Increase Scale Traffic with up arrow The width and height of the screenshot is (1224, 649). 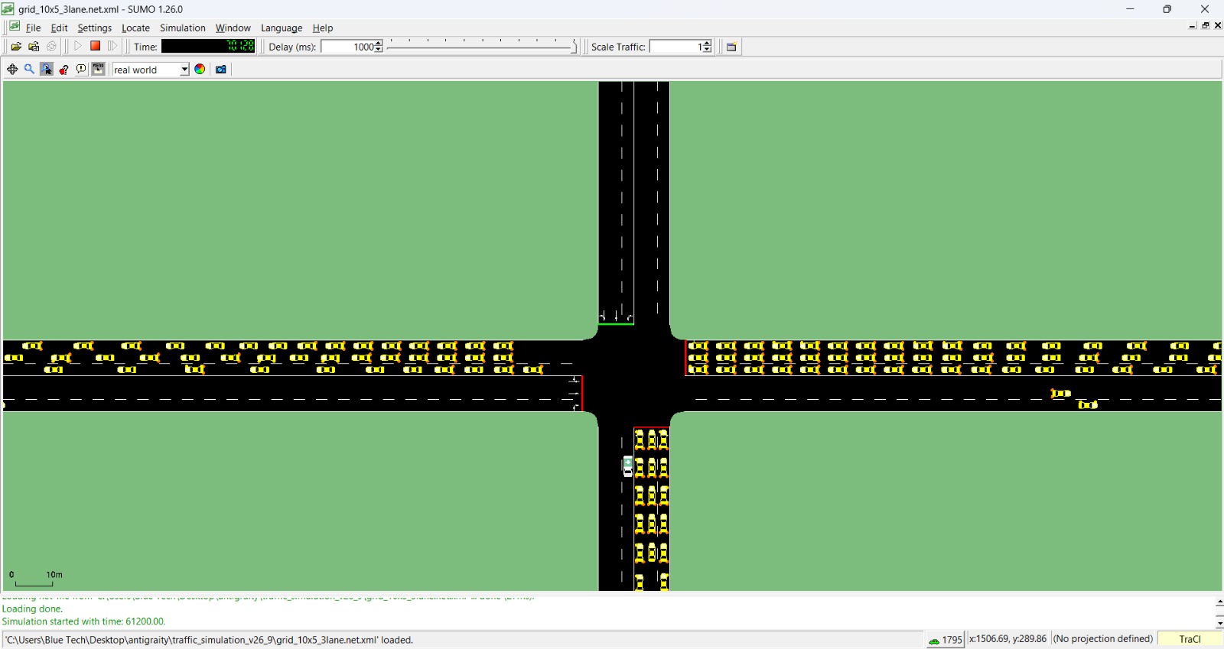point(708,44)
